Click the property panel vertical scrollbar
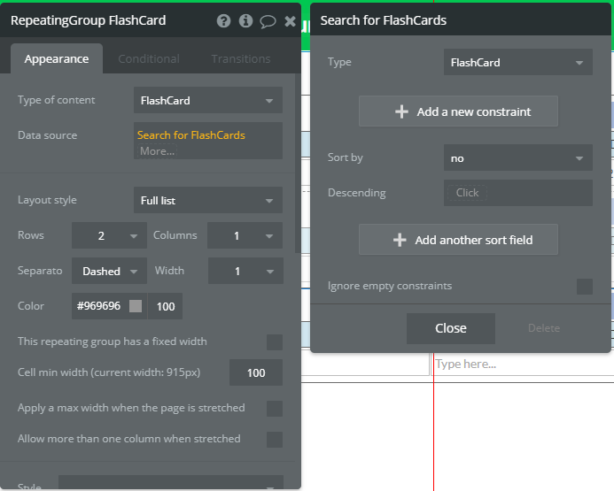Image resolution: width=614 pixels, height=491 pixels. 298,164
